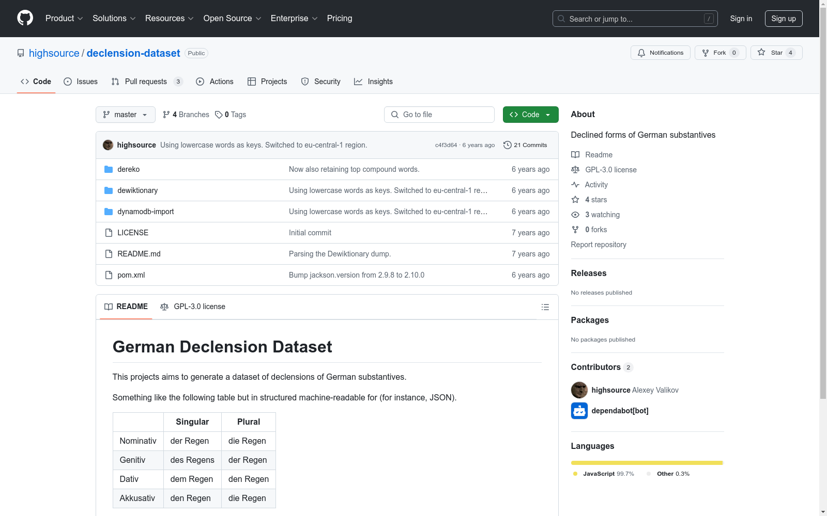The width and height of the screenshot is (827, 516).
Task: Open the Projects tab
Action: 267,82
